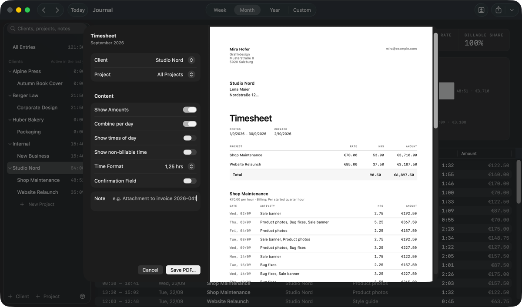Click the Save PDF… button
522x307 pixels.
(183, 270)
